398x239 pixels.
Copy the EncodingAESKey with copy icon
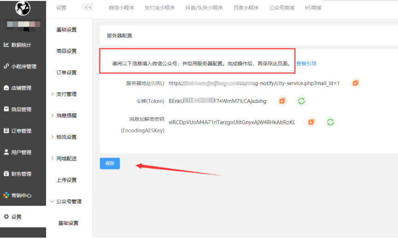pyautogui.click(x=311, y=122)
